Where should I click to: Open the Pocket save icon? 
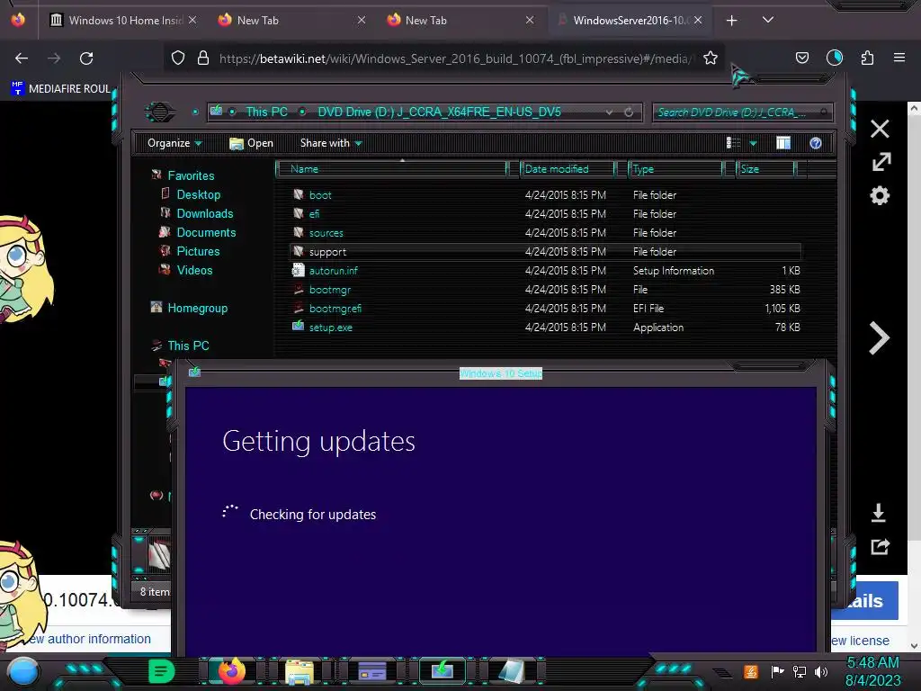tap(801, 58)
